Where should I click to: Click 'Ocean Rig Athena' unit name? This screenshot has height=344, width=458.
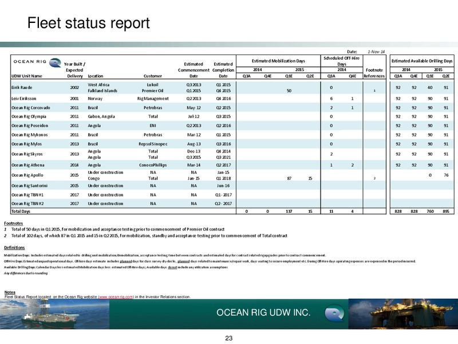click(27, 165)
